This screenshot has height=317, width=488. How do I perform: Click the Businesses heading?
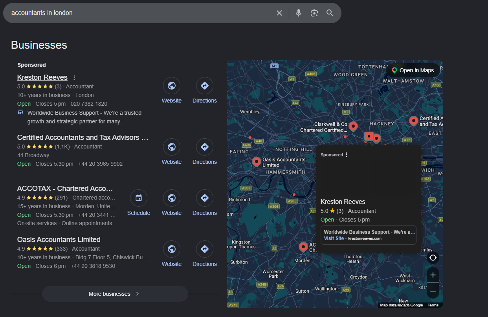[x=39, y=45]
